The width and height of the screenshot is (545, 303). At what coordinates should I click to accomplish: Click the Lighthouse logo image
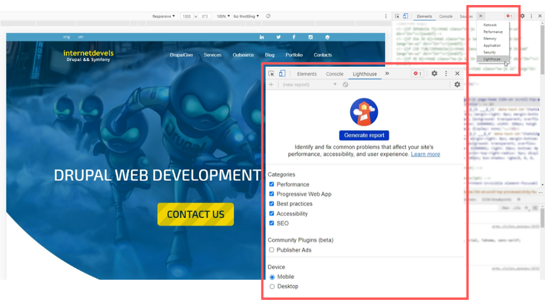point(364,112)
